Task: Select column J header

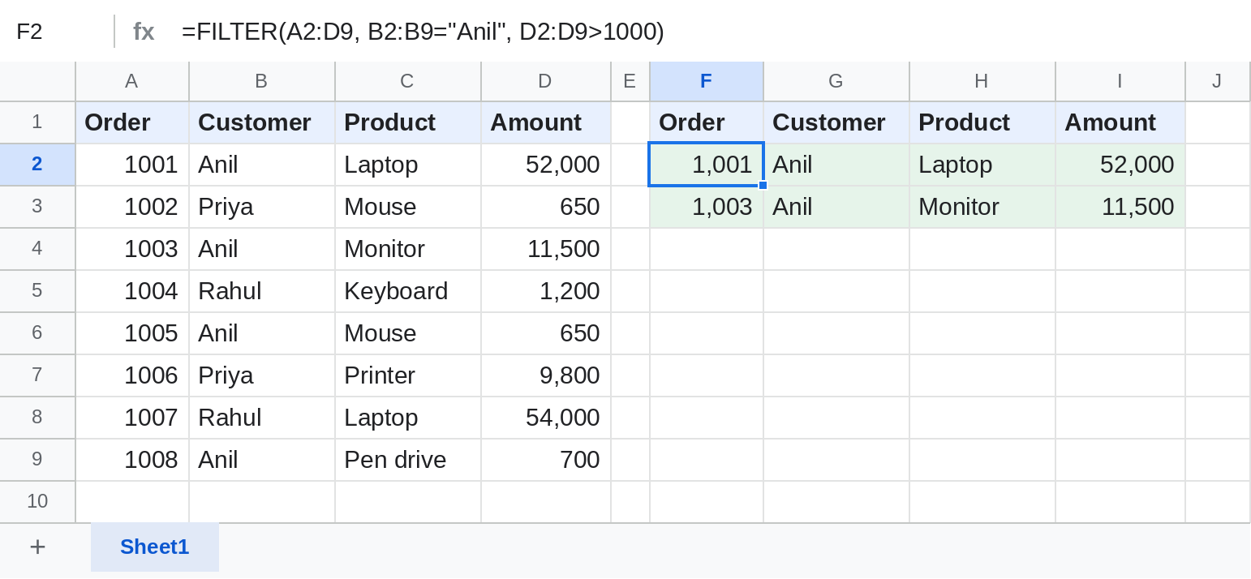Action: [x=1218, y=81]
